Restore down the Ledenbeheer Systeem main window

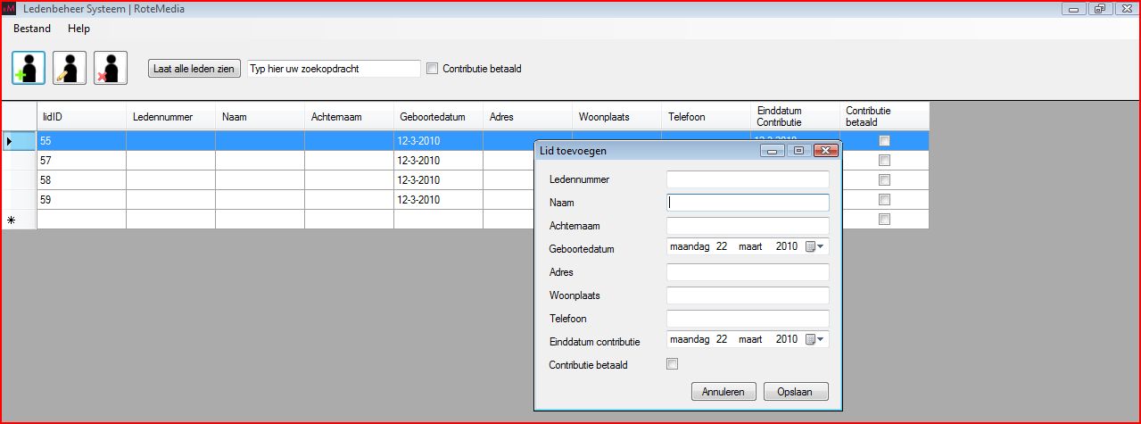click(1099, 8)
